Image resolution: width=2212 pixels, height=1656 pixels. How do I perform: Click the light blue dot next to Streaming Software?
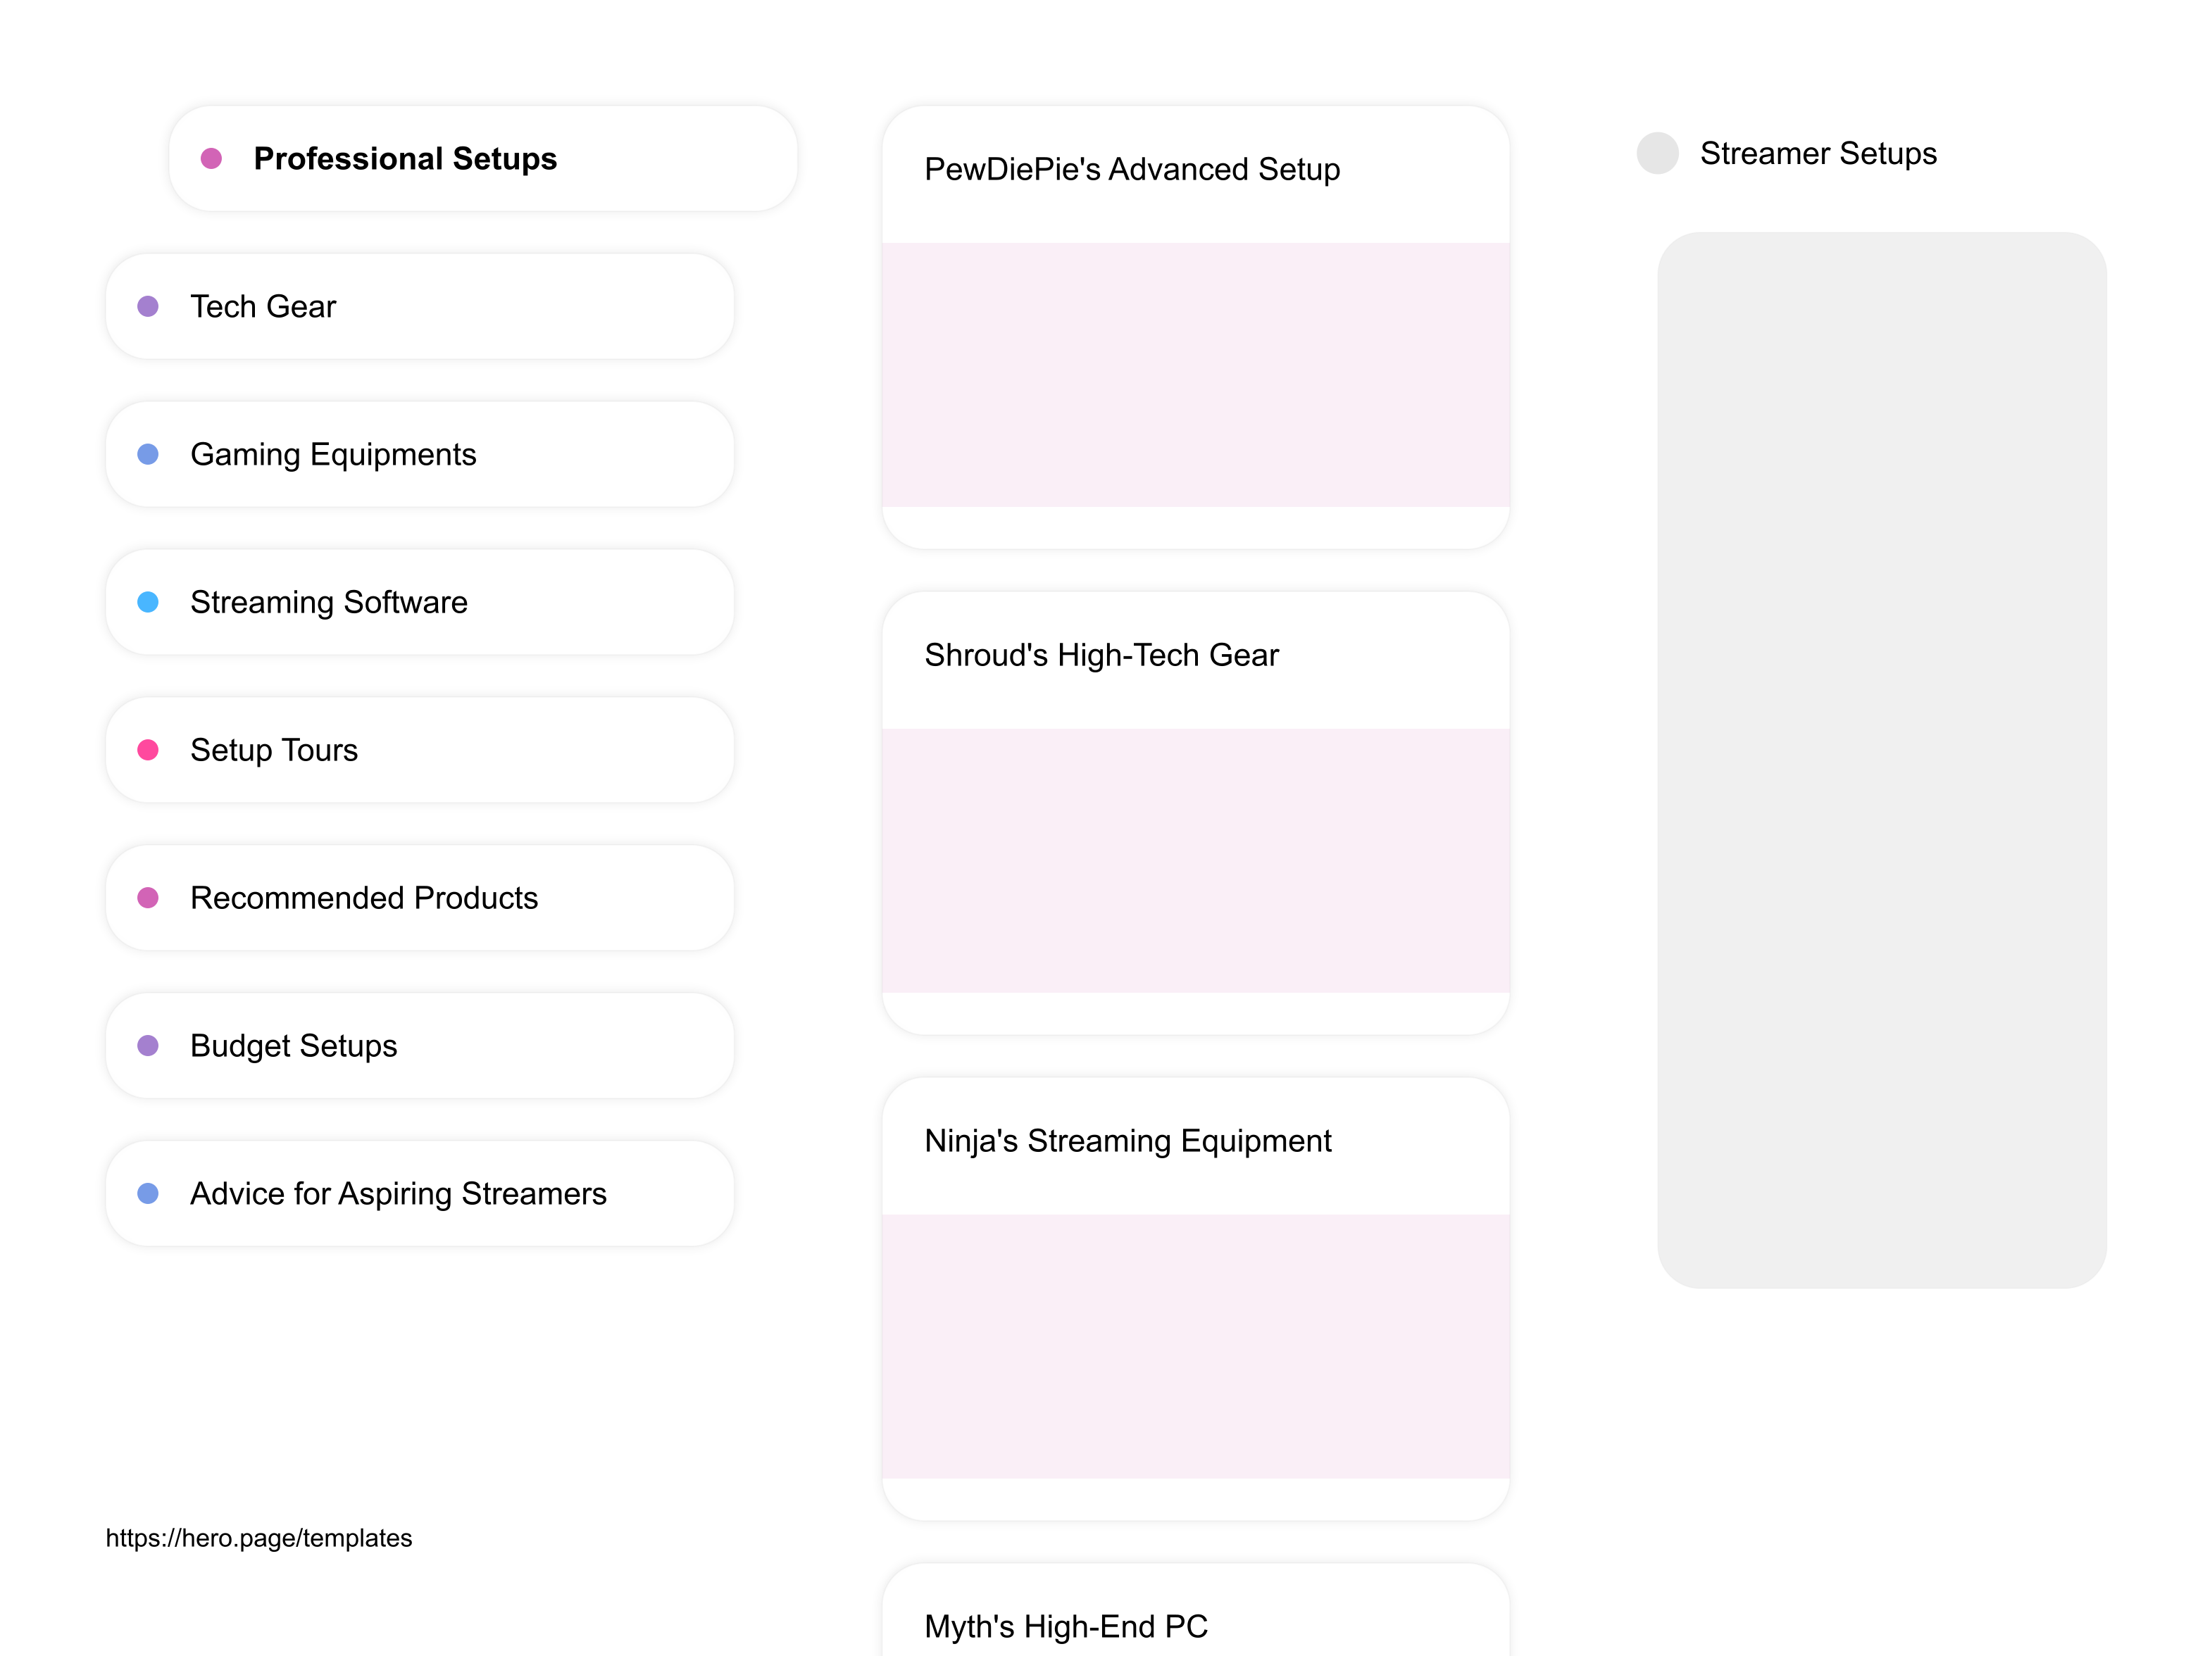point(150,602)
